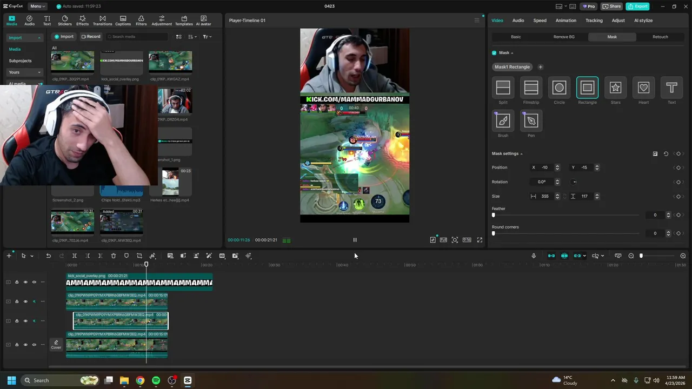Viewport: 692px width, 389px height.
Task: Open the media filter dropdown
Action: pyautogui.click(x=207, y=37)
